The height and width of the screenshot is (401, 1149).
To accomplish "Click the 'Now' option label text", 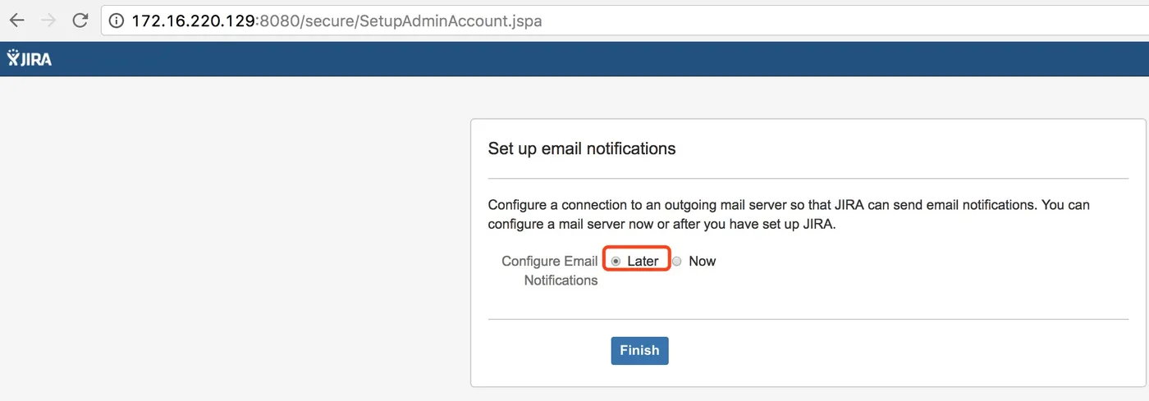I will [702, 262].
